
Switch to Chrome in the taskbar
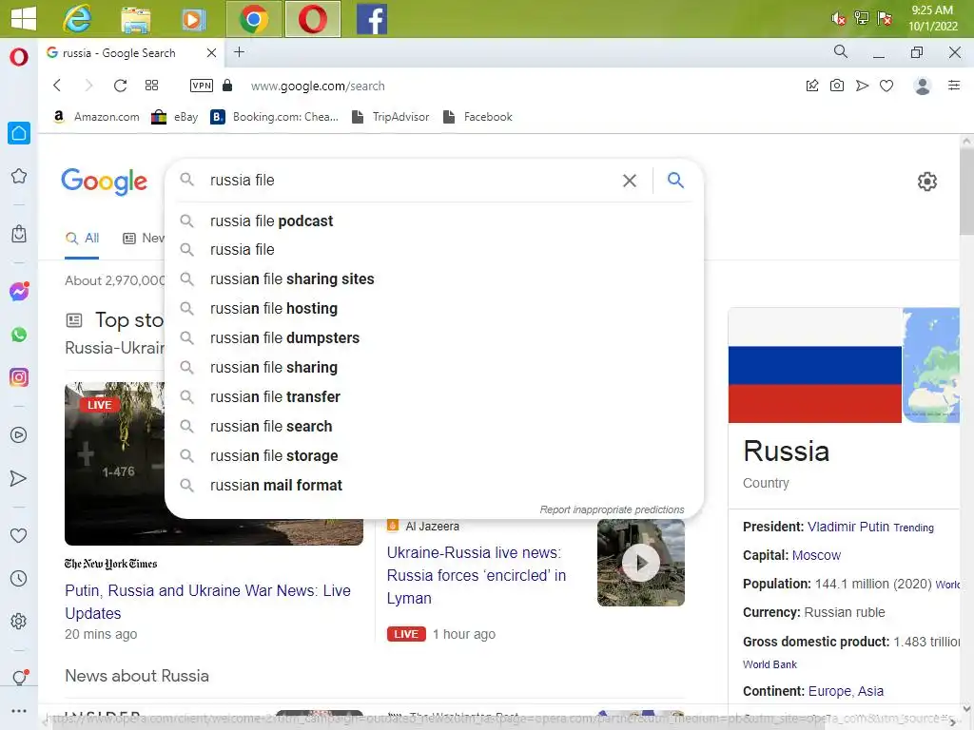[253, 19]
